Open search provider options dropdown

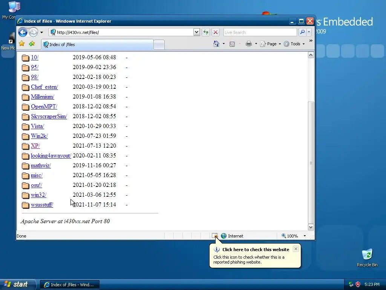pyautogui.click(x=309, y=32)
